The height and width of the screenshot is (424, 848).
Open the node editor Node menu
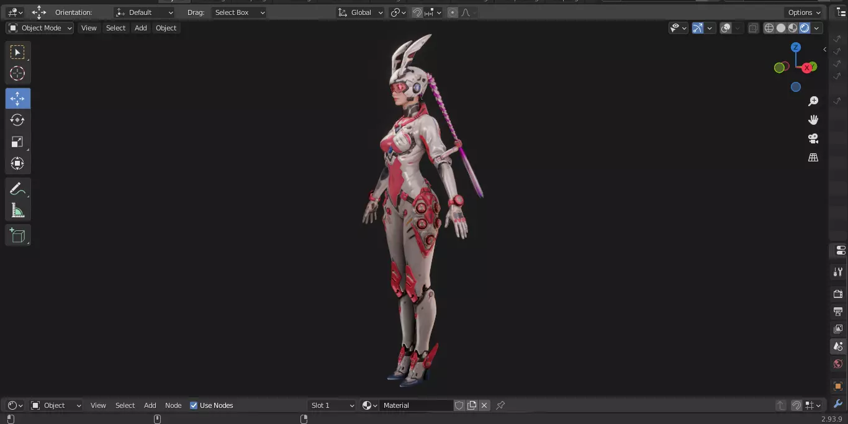[173, 405]
